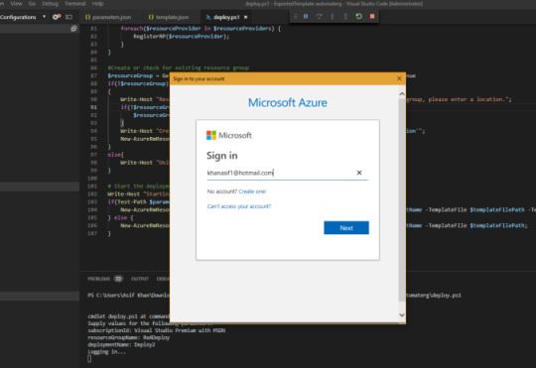Stop debugging with the red square
This screenshot has width=536, height=368.
pos(372,16)
